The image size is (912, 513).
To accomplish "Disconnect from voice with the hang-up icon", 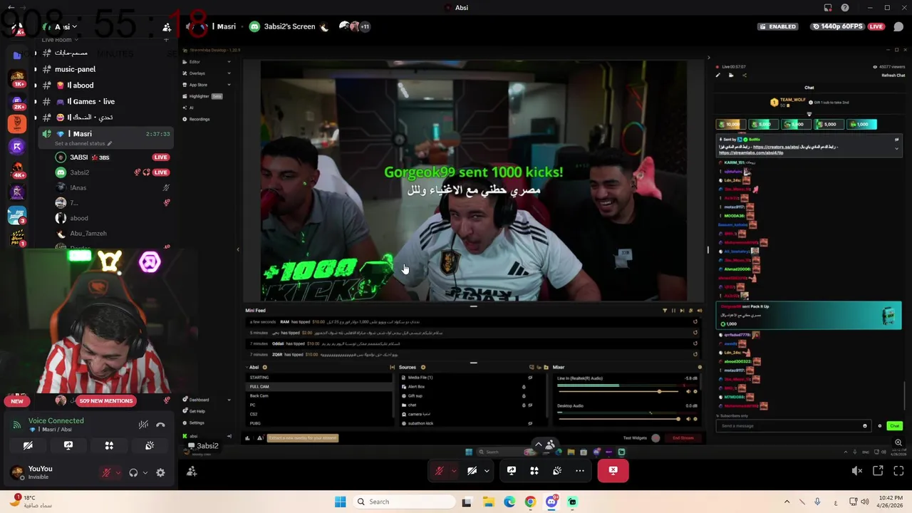I will click(x=160, y=425).
